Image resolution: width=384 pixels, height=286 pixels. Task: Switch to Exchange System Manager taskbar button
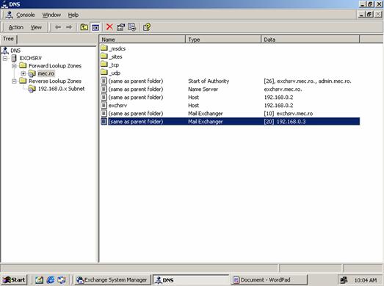pyautogui.click(x=112, y=279)
